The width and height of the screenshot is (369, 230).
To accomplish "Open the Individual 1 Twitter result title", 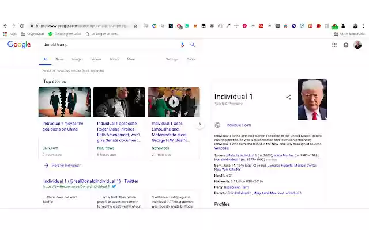I will (x=91, y=181).
